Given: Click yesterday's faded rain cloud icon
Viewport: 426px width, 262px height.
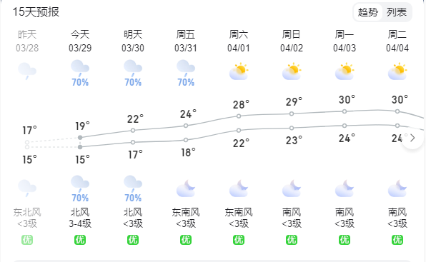Looking at the screenshot, I should 27,71.
